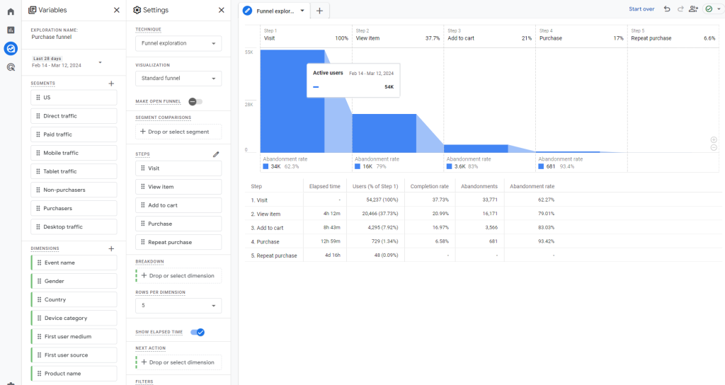725x385 pixels.
Task: Expand the Standard funnel visualization dropdown
Action: (x=178, y=79)
